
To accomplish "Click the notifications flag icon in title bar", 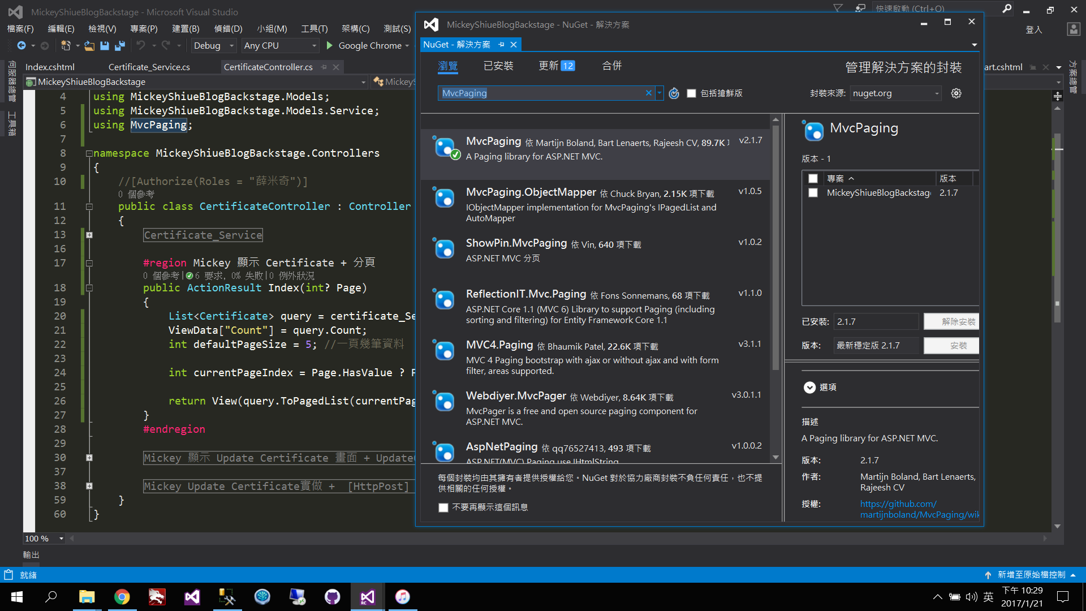I will [838, 8].
